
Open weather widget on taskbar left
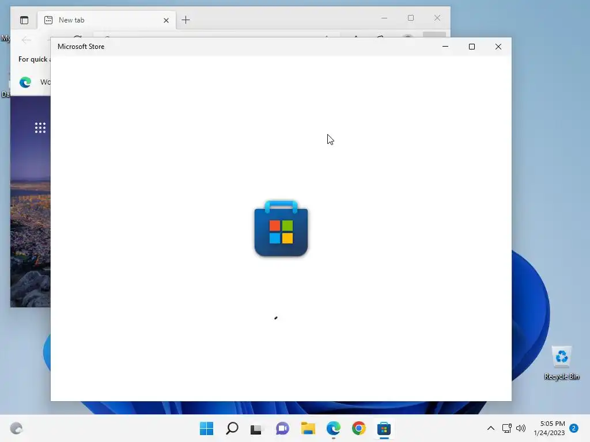pos(16,428)
